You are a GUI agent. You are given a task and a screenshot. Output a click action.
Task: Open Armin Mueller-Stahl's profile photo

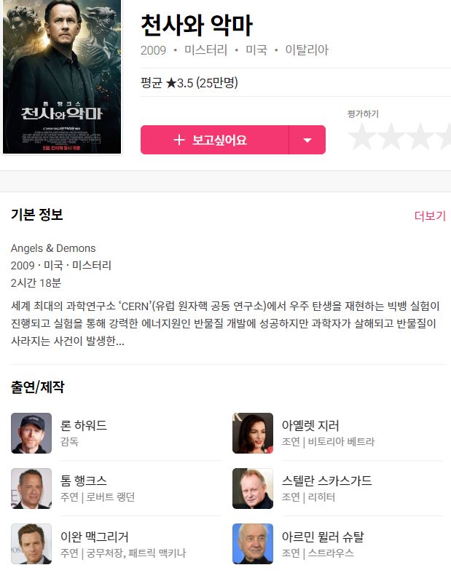tap(253, 544)
